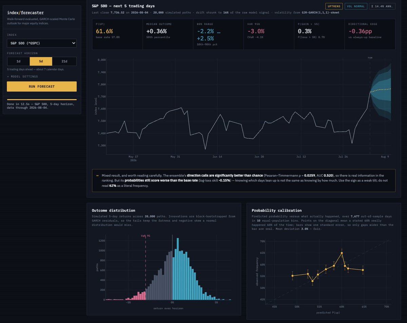Image resolution: width=407 pixels, height=323 pixels.
Task: Click the forecast progress bar
Action: [42, 100]
